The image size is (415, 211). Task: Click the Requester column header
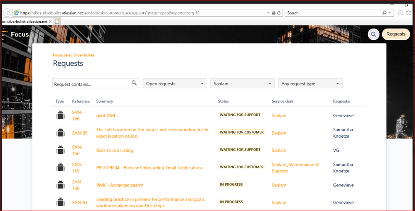342,101
